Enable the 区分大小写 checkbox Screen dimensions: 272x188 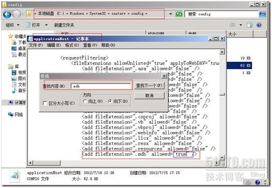pos(45,103)
